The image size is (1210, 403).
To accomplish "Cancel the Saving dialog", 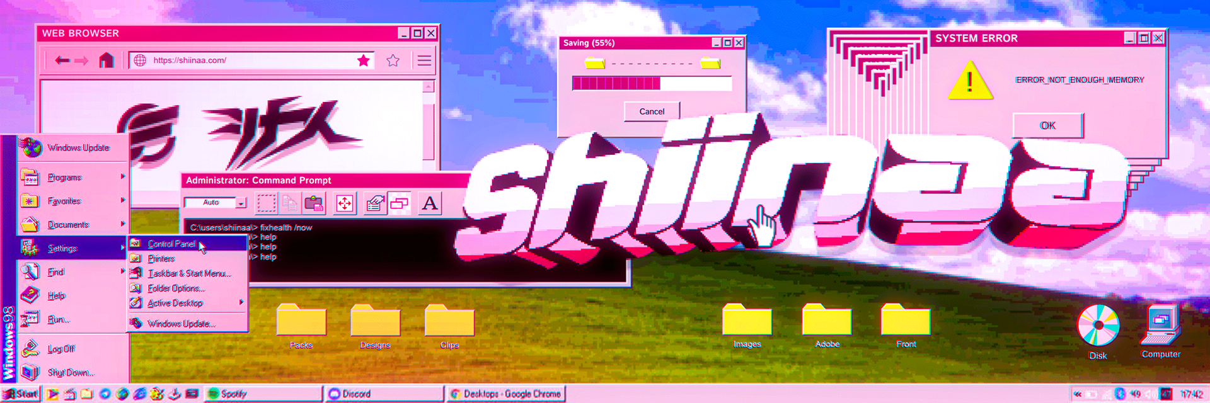I will [652, 111].
